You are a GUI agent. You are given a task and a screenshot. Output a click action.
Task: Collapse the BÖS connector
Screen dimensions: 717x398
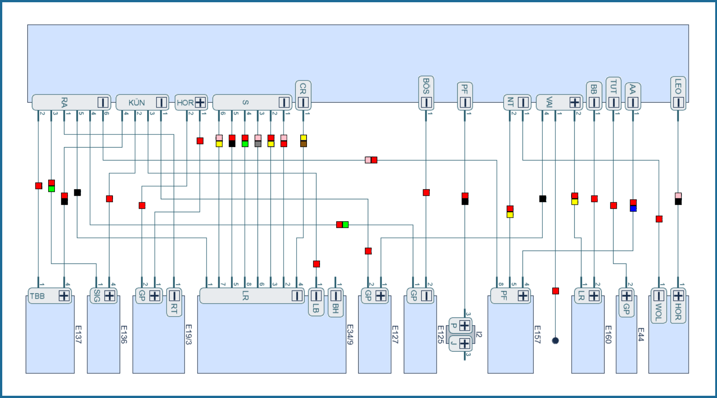[x=426, y=103]
